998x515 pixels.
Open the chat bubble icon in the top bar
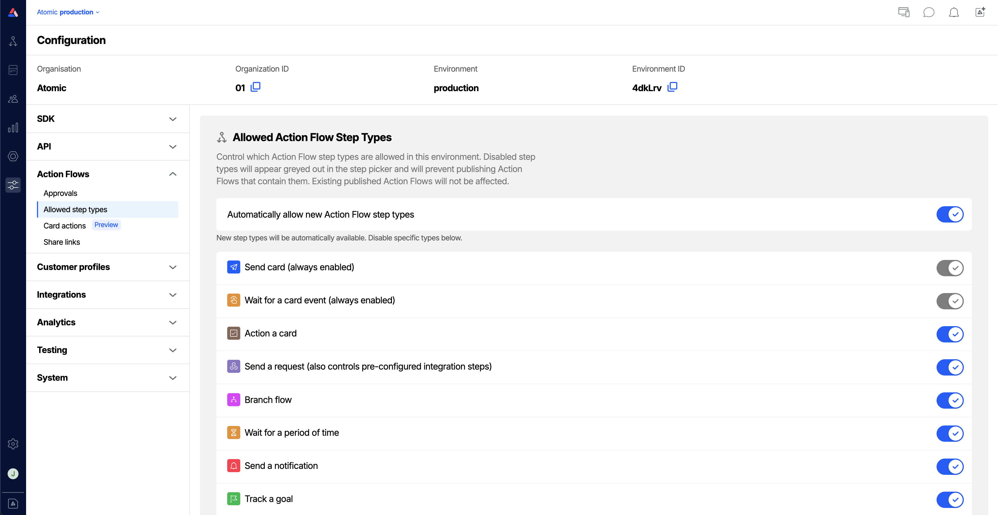pyautogui.click(x=929, y=12)
